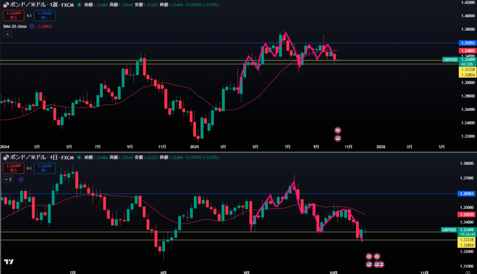Screen dimensions: 477x274
Task: Collapse the weekly chart indicator legend
Action: click(x=8, y=34)
